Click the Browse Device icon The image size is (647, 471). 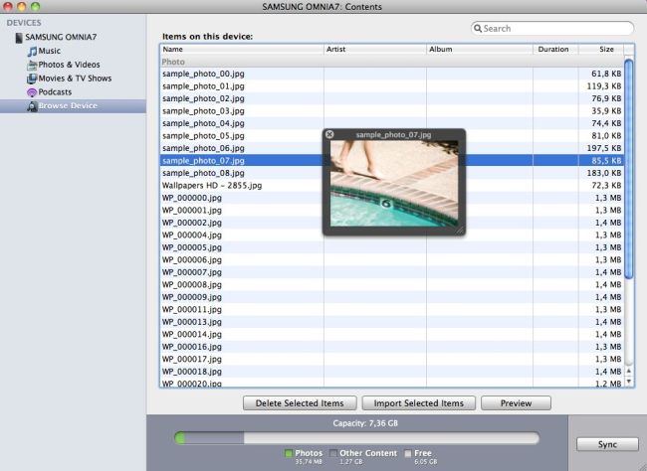pos(32,106)
